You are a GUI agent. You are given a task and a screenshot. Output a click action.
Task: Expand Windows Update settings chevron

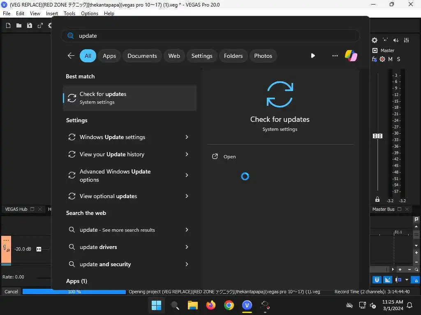pos(187,137)
